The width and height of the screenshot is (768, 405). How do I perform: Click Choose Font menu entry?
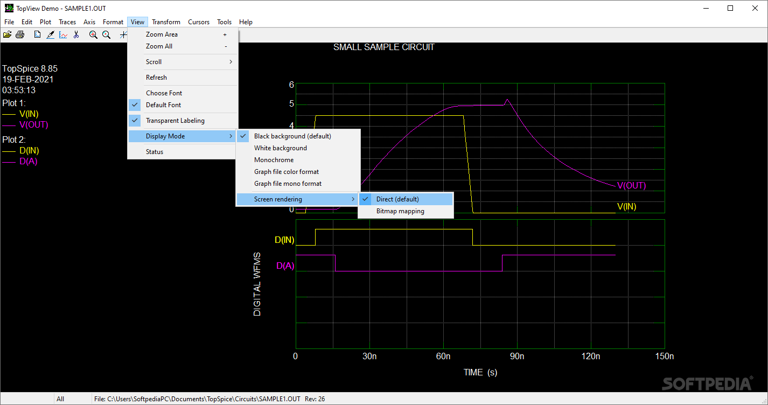coord(183,93)
